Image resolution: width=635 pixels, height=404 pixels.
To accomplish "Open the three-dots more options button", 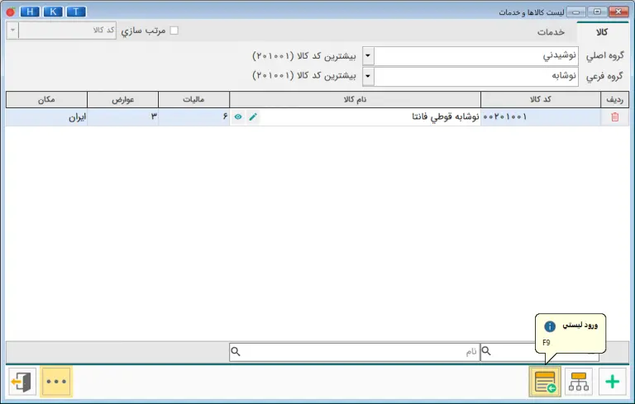I will 56,382.
